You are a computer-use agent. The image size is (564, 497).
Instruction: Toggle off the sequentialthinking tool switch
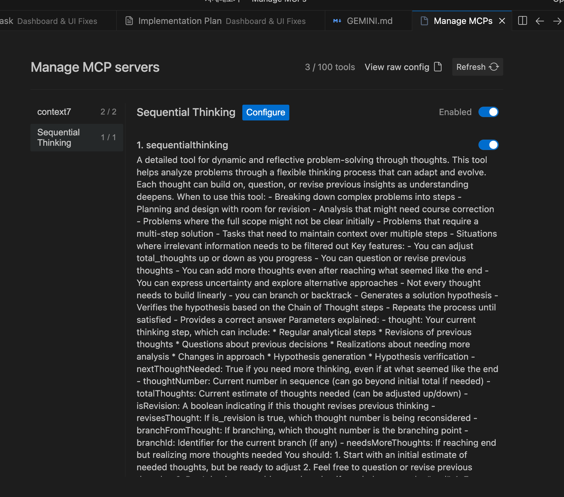coord(488,145)
